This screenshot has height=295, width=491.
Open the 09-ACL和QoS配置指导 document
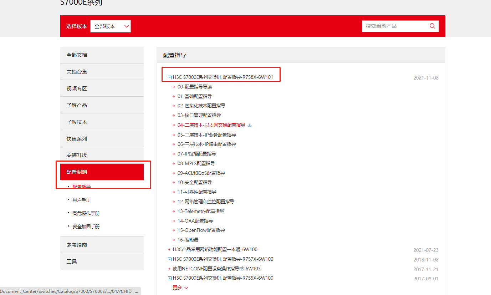[x=201, y=173]
